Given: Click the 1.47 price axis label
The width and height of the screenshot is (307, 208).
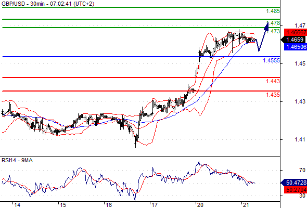Looking at the screenshot, I should click(x=300, y=26).
